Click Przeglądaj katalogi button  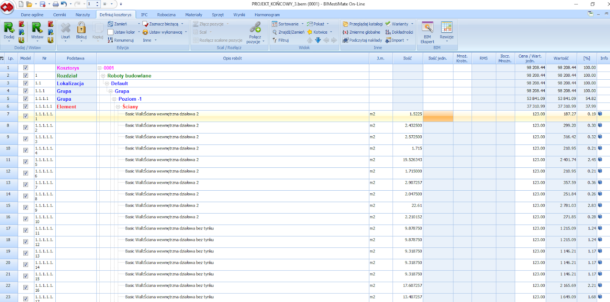(x=362, y=24)
